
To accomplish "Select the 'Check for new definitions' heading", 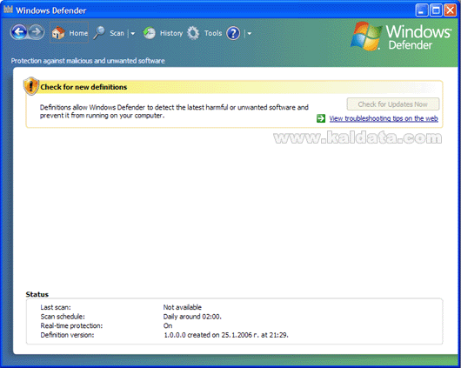I will pyautogui.click(x=84, y=87).
